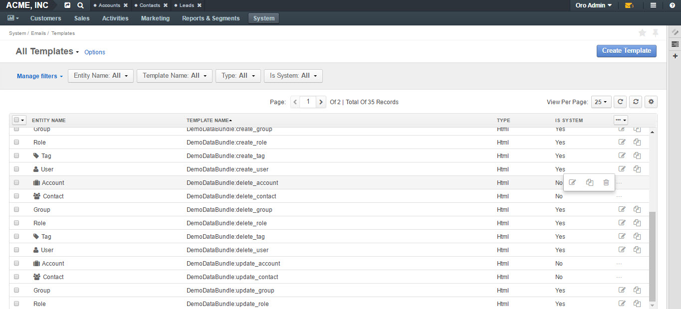Check the create_role row checkbox
This screenshot has height=309, width=681.
[x=16, y=142]
